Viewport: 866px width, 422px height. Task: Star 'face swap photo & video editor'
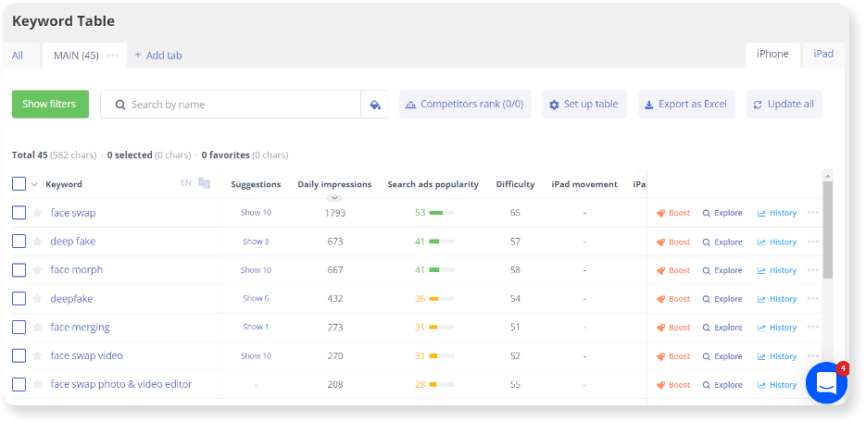[x=37, y=384]
